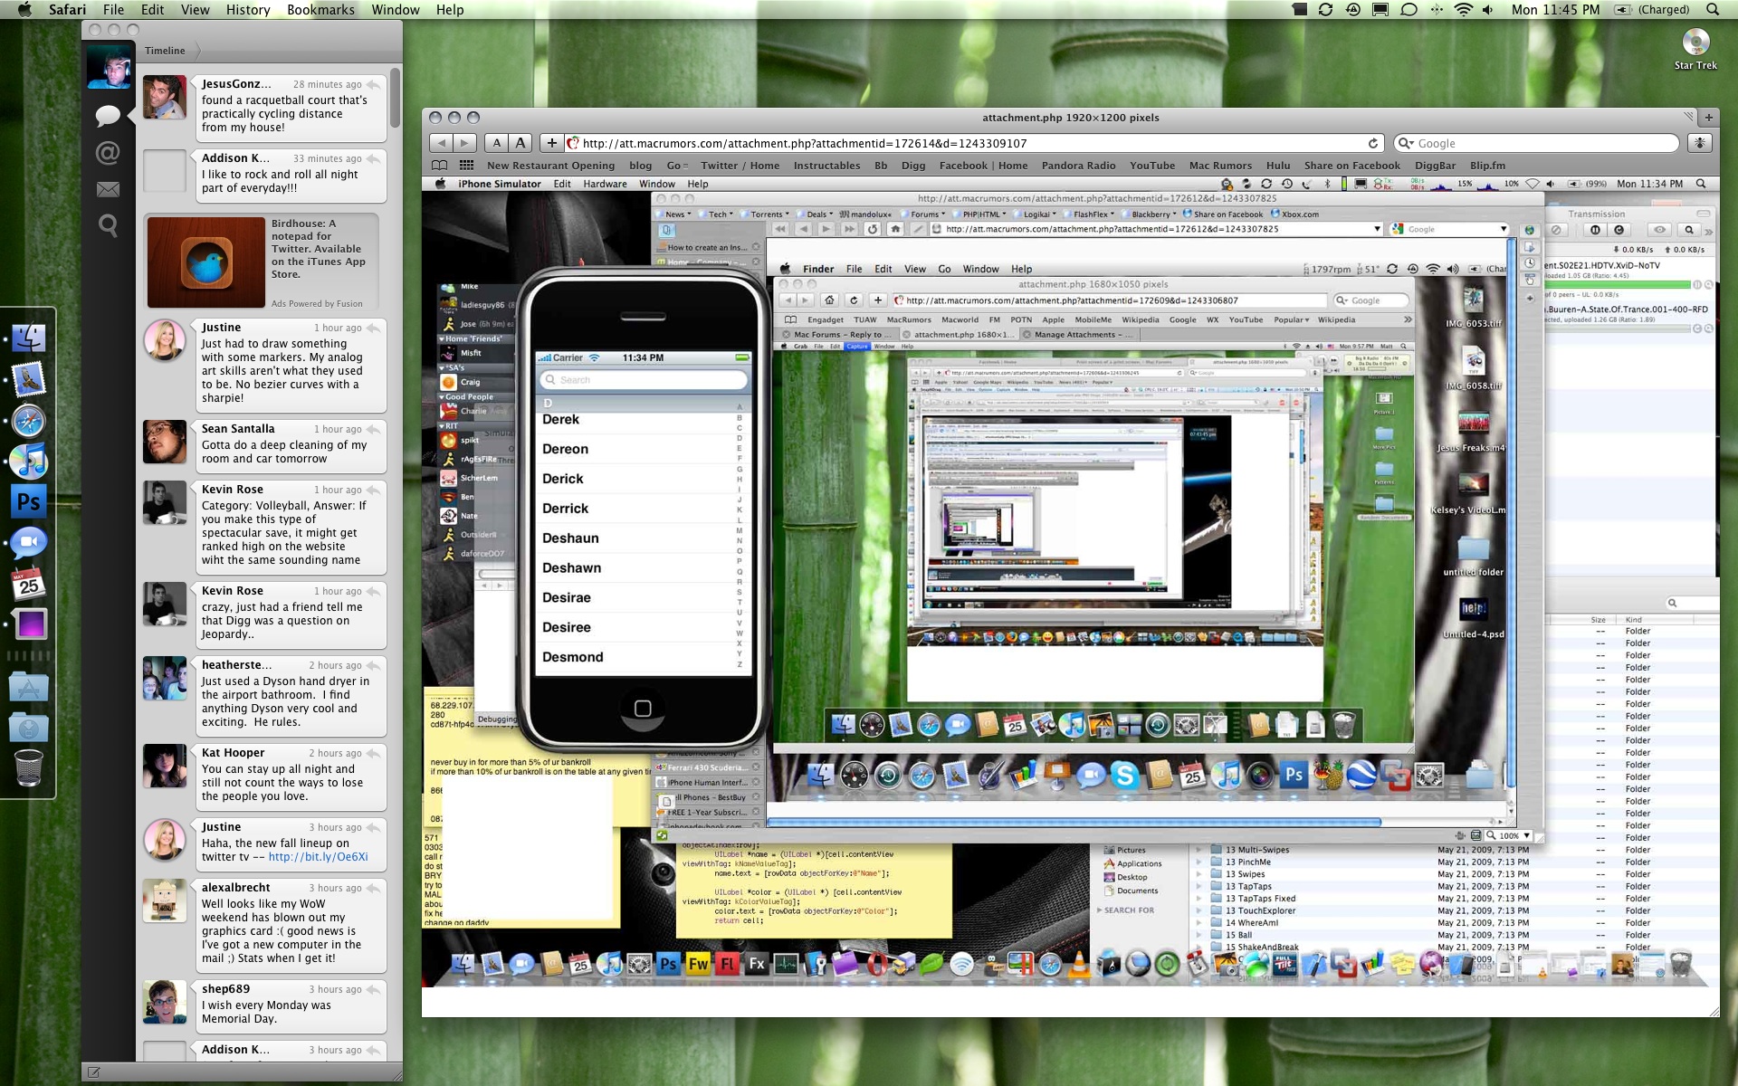Focus the att.macrumors.com address field

(974, 143)
